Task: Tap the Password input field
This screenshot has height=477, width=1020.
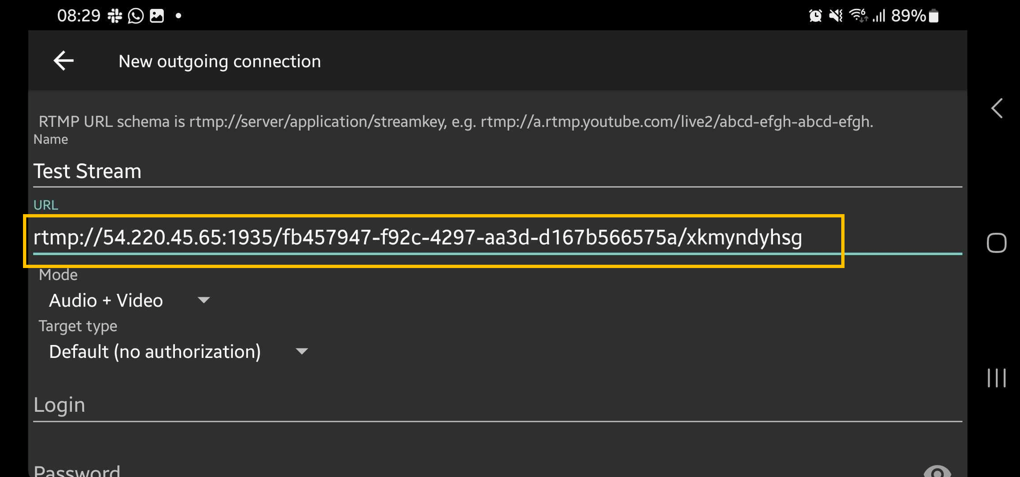Action: (474, 470)
